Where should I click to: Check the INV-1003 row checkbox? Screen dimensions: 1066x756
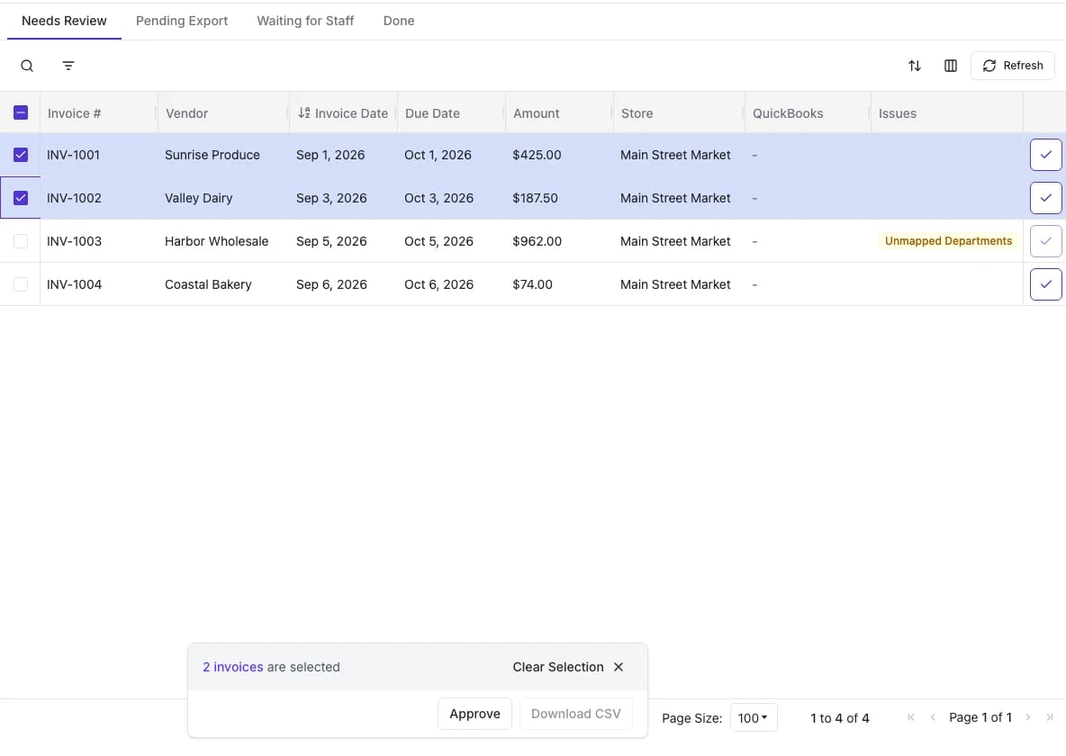(x=21, y=241)
